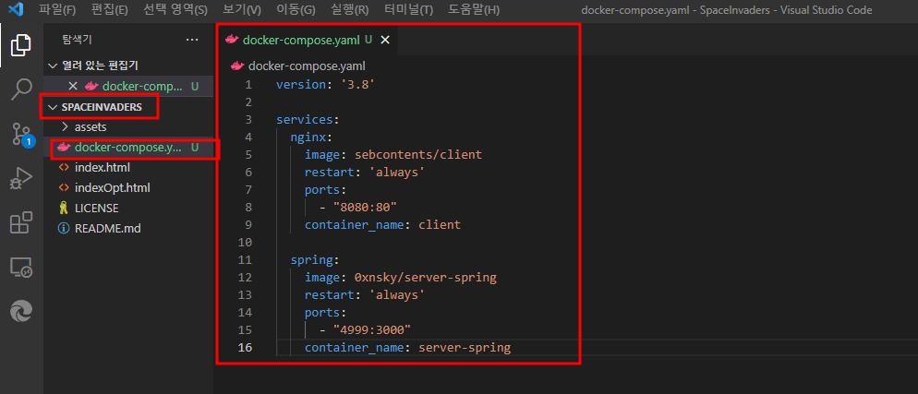Screen dimensions: 918x394
Task: Click the VS Code logo icon
Action: tap(17, 9)
